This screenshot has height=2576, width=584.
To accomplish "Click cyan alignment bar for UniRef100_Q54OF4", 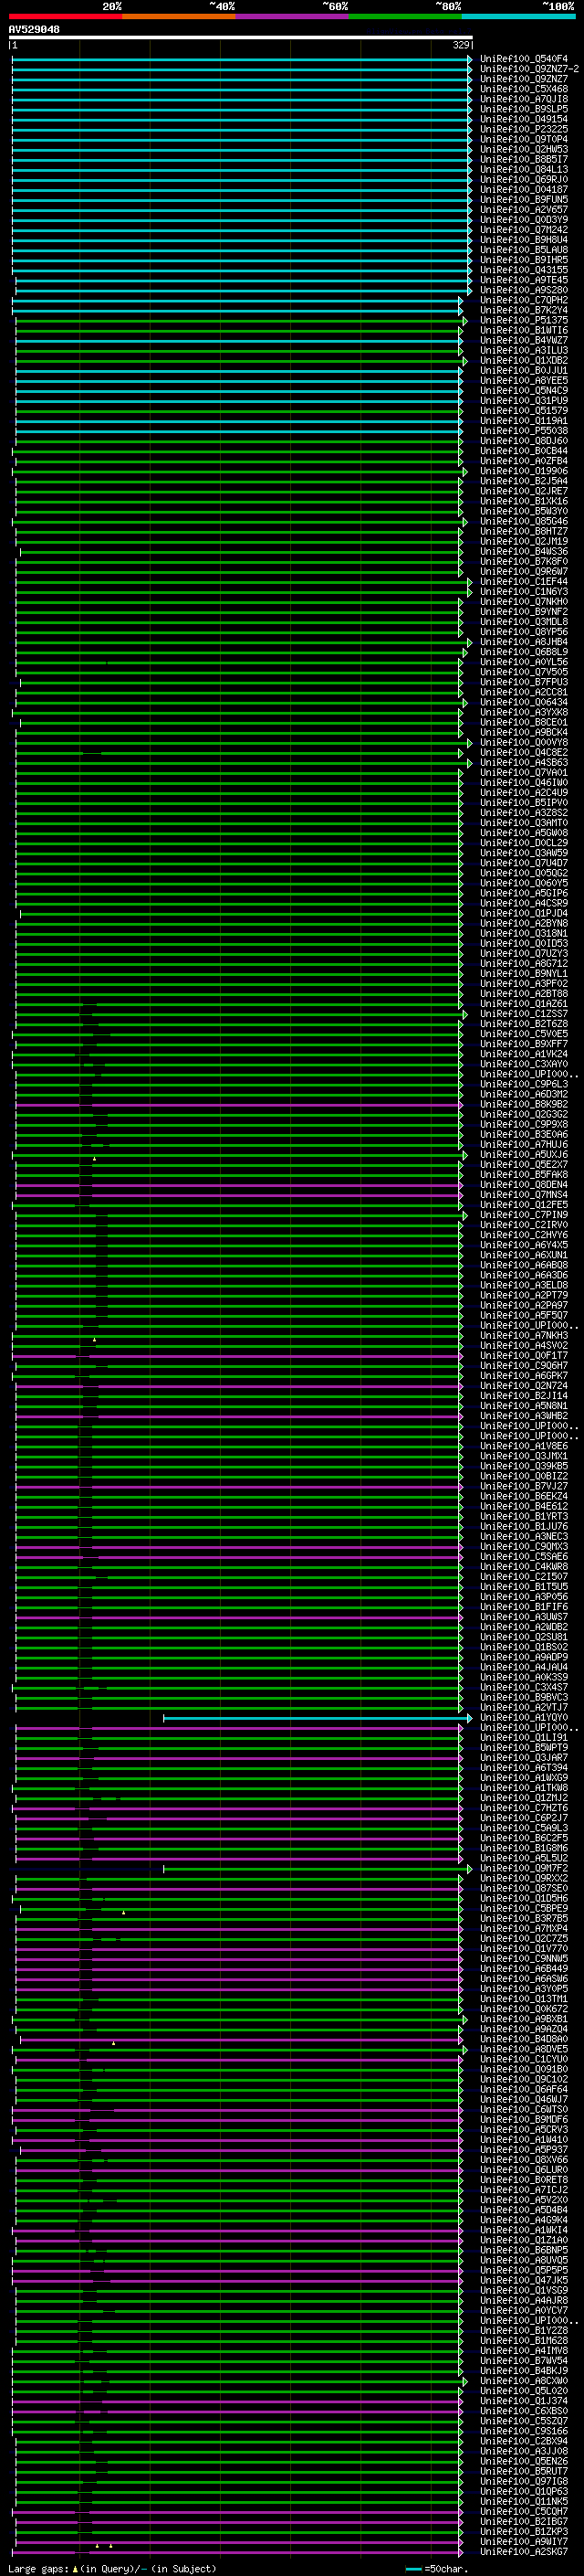I will [241, 59].
